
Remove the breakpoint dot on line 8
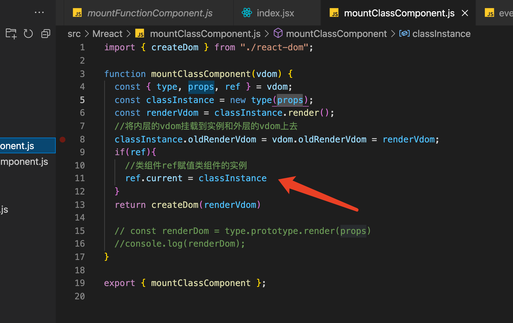pyautogui.click(x=62, y=139)
